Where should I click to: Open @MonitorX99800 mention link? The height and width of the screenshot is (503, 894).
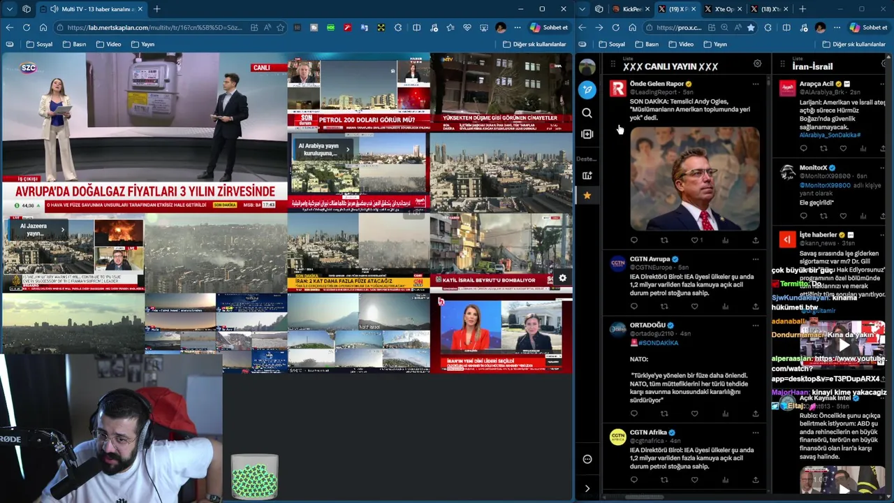pos(825,185)
